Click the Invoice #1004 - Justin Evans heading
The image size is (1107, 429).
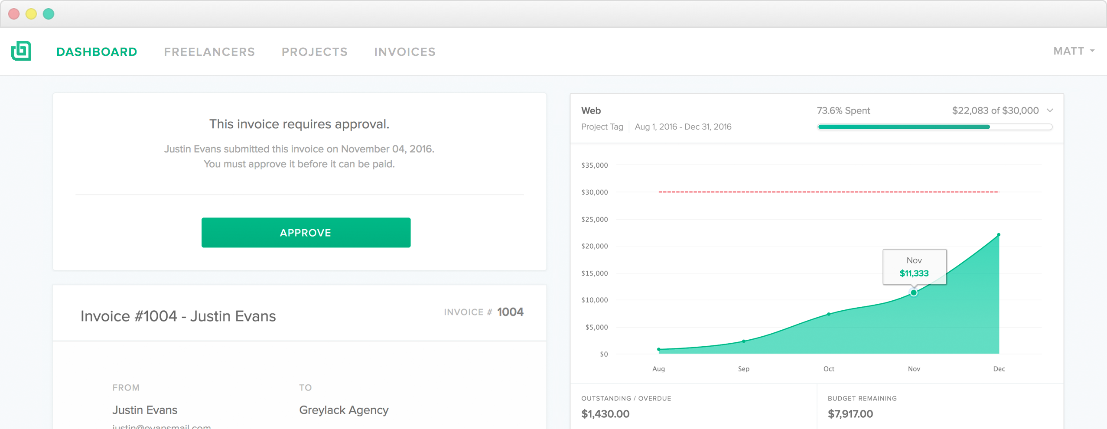tap(178, 316)
